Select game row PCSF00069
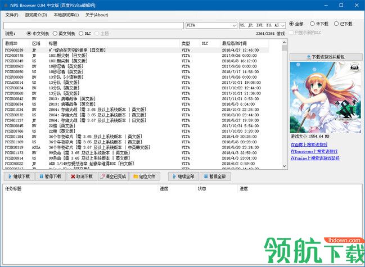 (x=136, y=77)
